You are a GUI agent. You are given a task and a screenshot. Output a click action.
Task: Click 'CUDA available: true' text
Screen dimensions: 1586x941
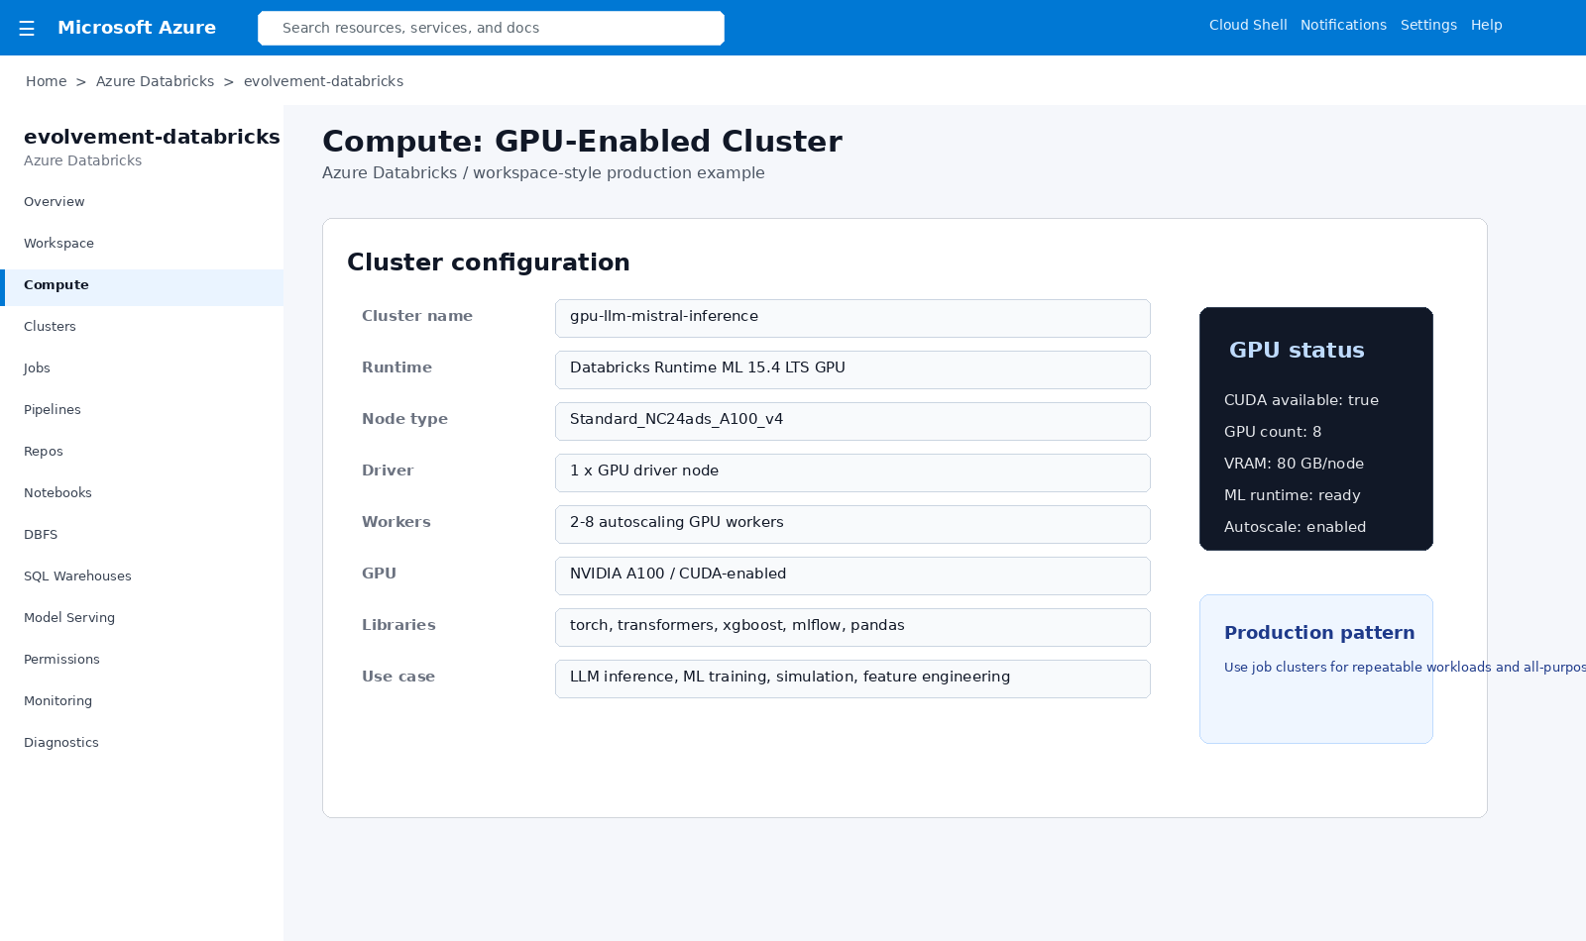1302,400
